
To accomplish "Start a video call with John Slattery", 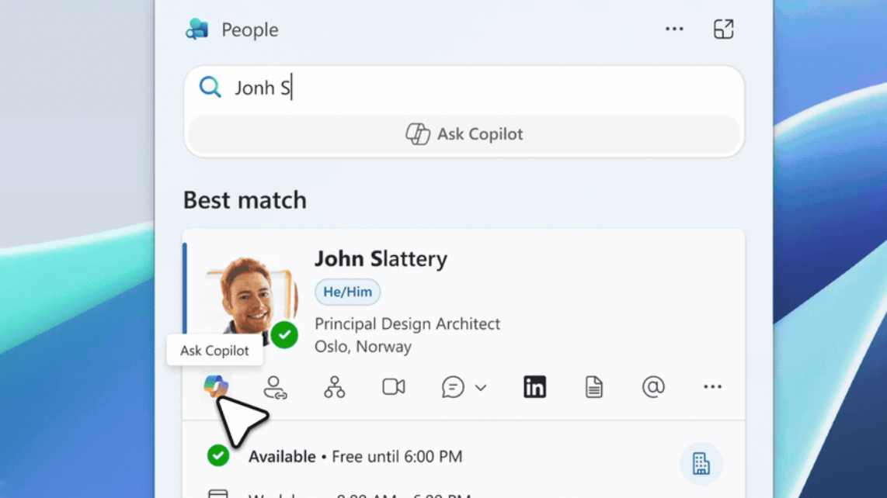I will tap(394, 386).
